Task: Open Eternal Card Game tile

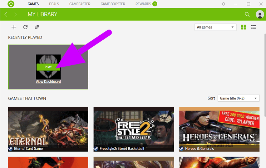Action: coord(48,129)
